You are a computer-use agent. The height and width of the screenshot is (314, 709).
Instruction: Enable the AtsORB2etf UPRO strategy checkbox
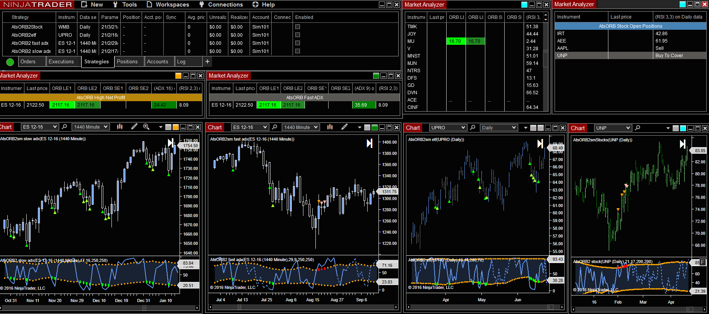(298, 35)
